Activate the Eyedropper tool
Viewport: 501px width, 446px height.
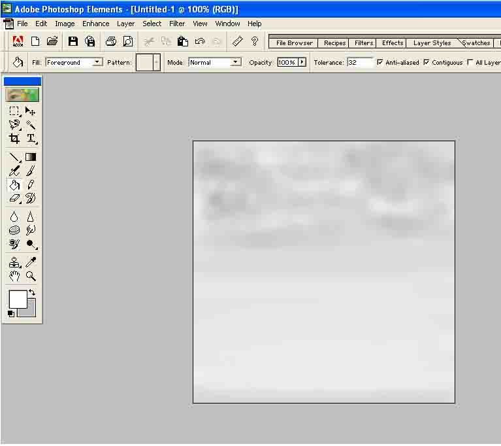[31, 262]
